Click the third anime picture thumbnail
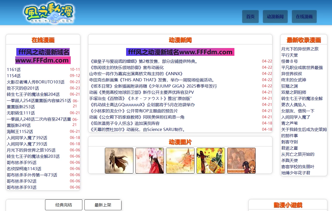The height and width of the screenshot is (211, 332). tap(180, 160)
